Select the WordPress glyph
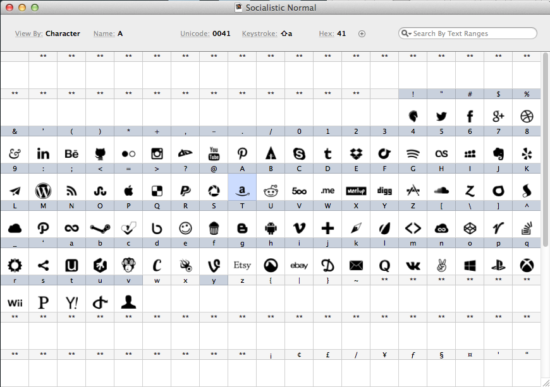 [x=43, y=189]
